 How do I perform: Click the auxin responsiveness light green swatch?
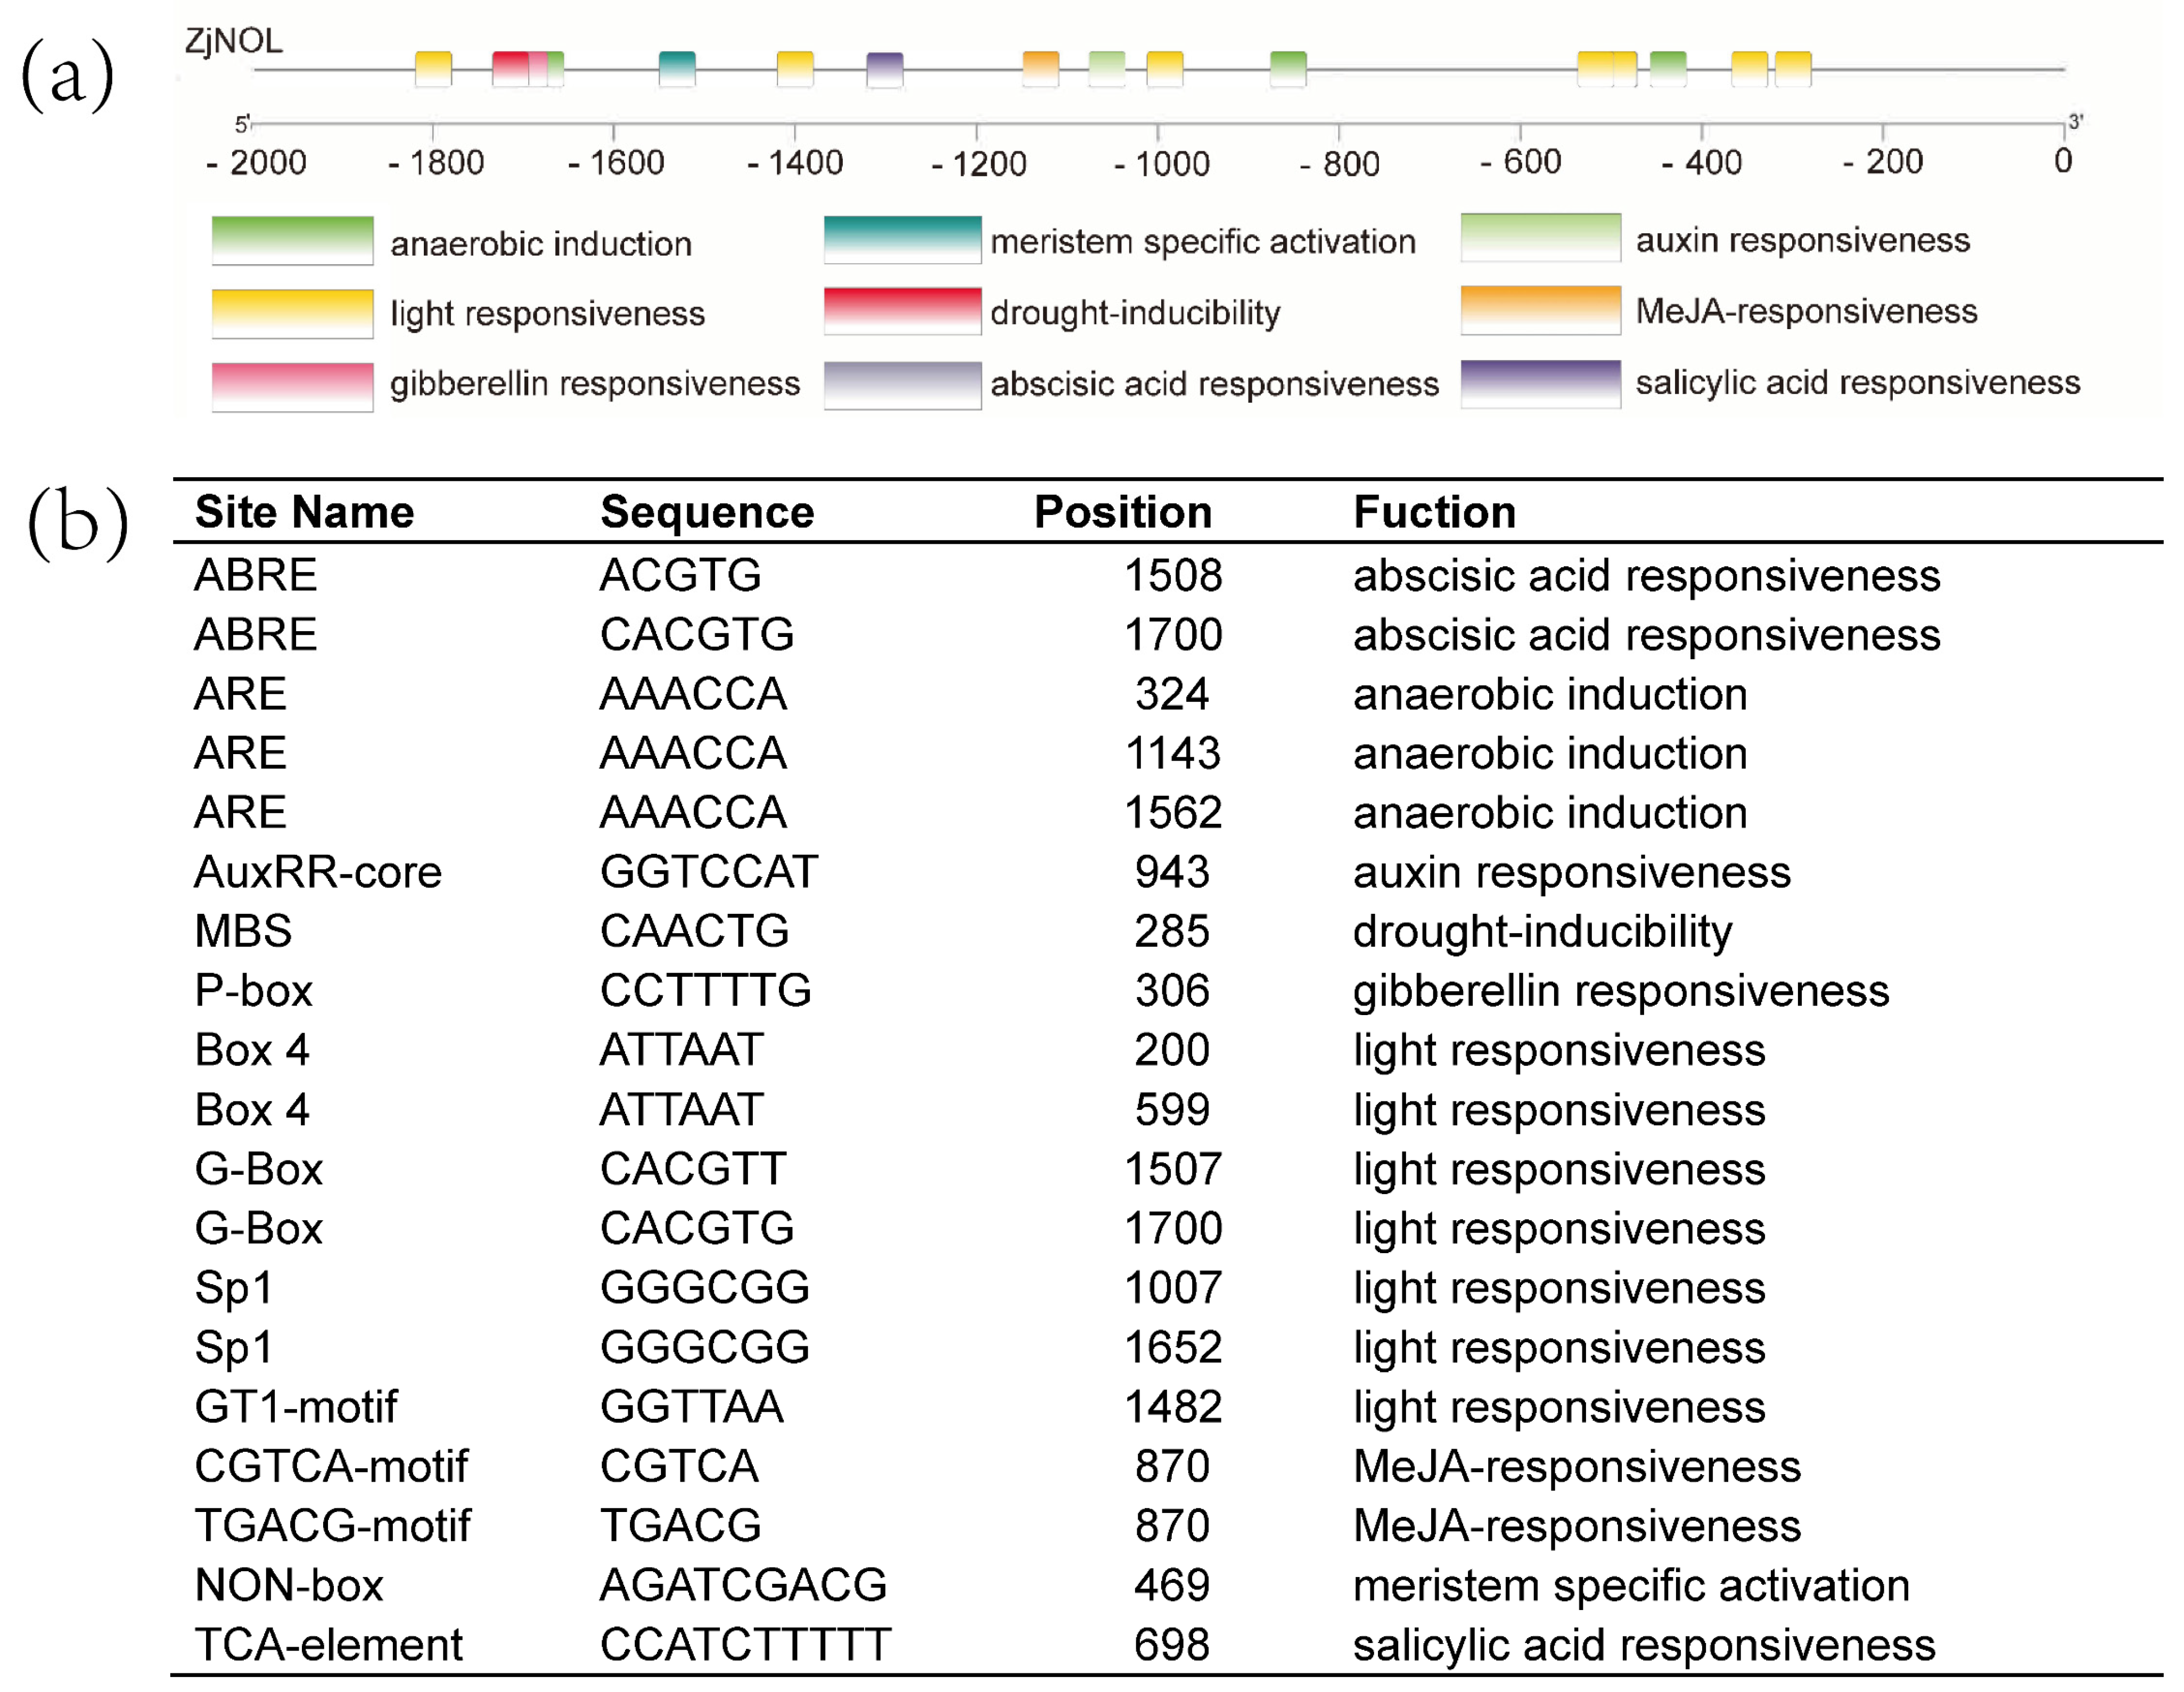click(1540, 238)
